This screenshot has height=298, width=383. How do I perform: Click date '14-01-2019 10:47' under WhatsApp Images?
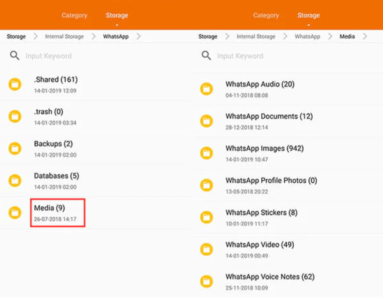point(247,159)
